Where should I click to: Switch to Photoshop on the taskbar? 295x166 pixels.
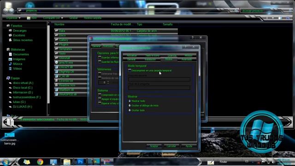(80, 162)
